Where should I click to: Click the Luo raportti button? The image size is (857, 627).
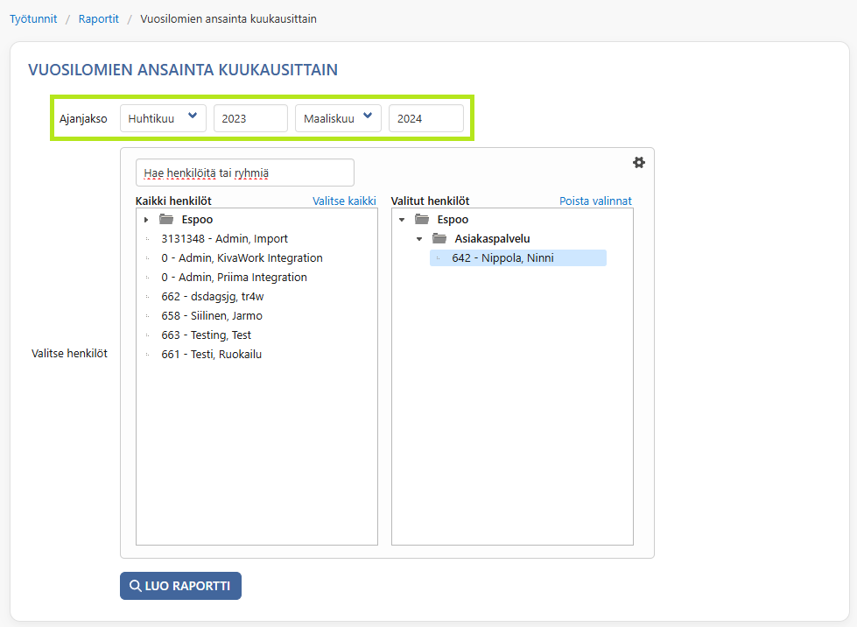point(180,586)
